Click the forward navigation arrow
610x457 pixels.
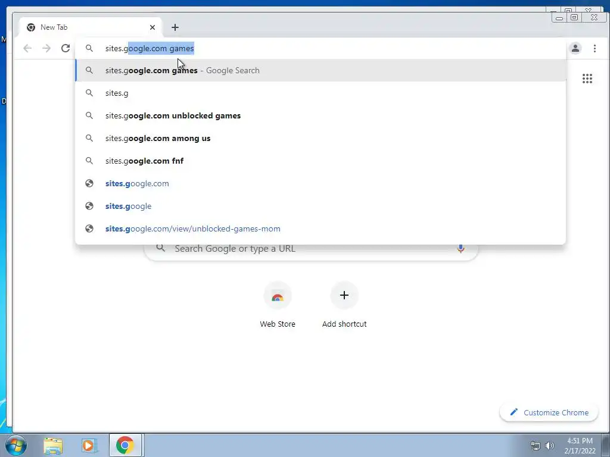coord(46,48)
